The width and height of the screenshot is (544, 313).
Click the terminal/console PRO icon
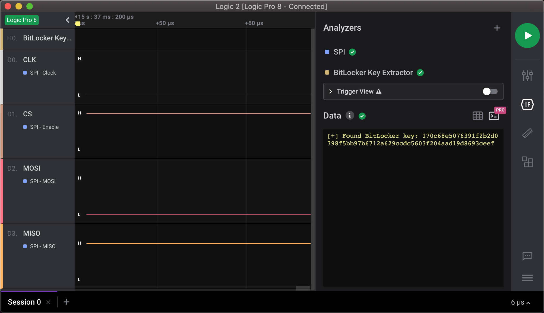click(494, 116)
